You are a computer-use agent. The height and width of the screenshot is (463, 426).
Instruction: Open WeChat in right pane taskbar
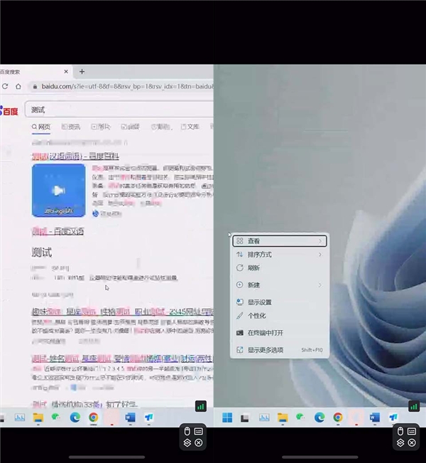pos(300,417)
